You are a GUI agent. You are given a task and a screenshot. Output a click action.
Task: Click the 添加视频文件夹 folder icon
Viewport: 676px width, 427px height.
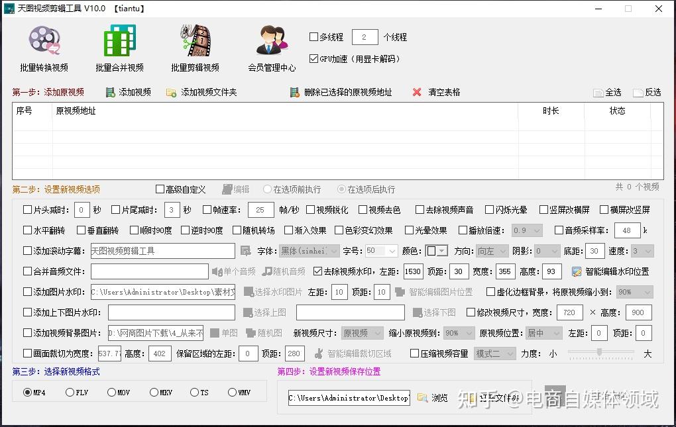point(171,93)
